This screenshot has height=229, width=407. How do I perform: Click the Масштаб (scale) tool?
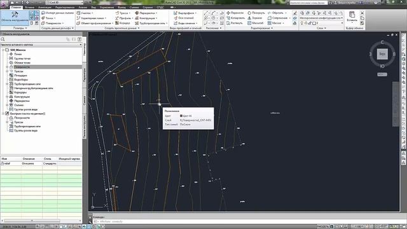256,23
